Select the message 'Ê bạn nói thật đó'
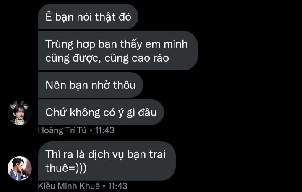This screenshot has width=302, height=192. coord(88,17)
